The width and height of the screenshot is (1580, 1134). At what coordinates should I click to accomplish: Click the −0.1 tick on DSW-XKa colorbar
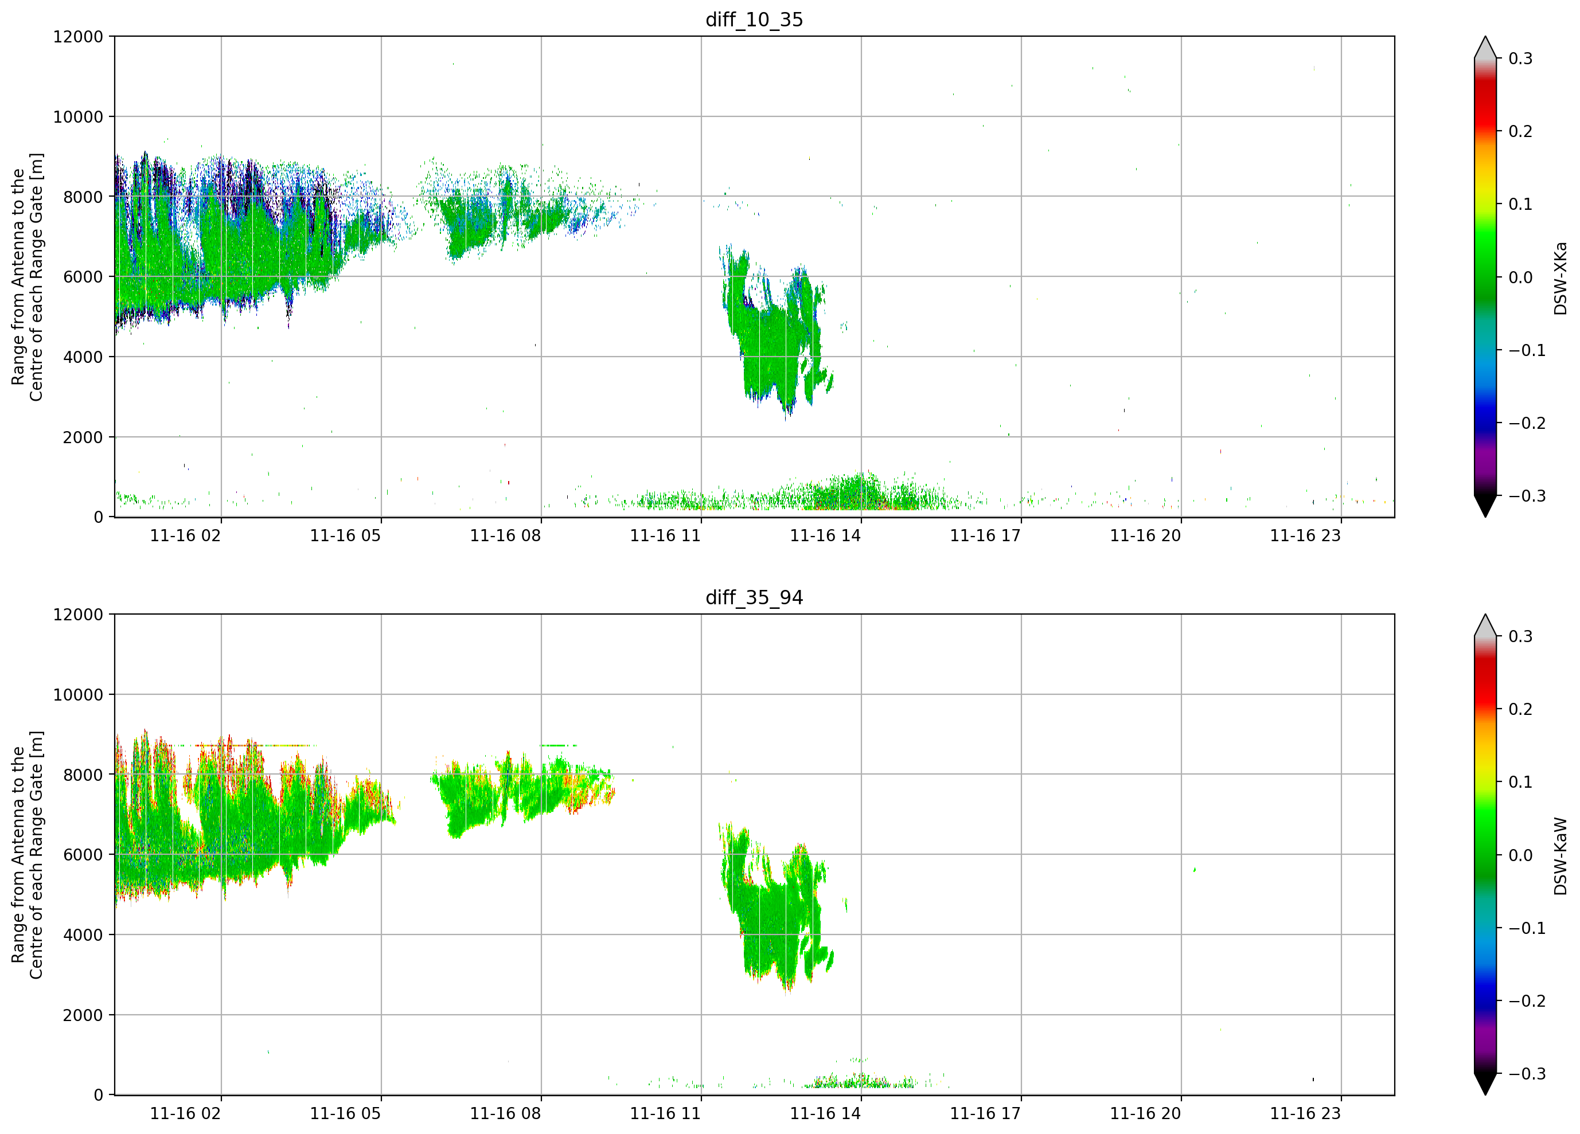[x=1527, y=350]
